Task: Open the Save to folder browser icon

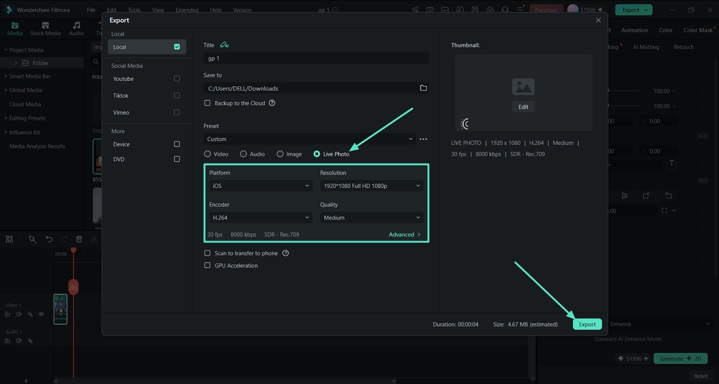Action: click(x=423, y=88)
